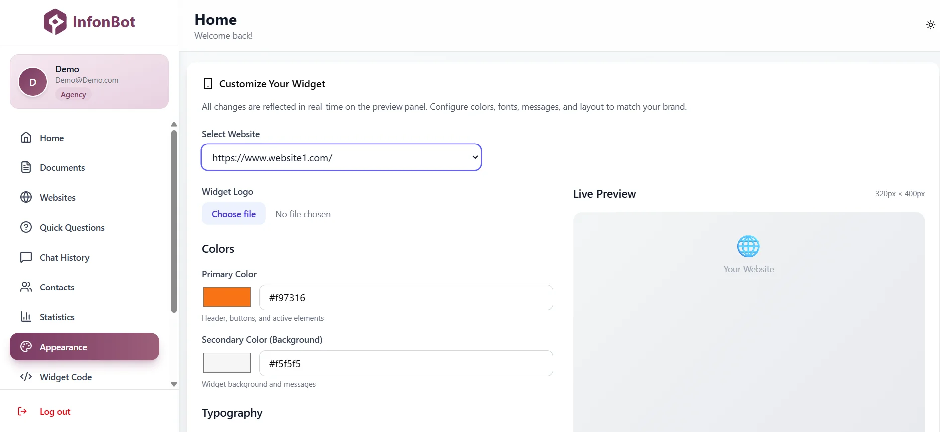Screen dimensions: 940x432
Task: Click the widget device icon beside Customize Your Widget
Action: pos(208,84)
